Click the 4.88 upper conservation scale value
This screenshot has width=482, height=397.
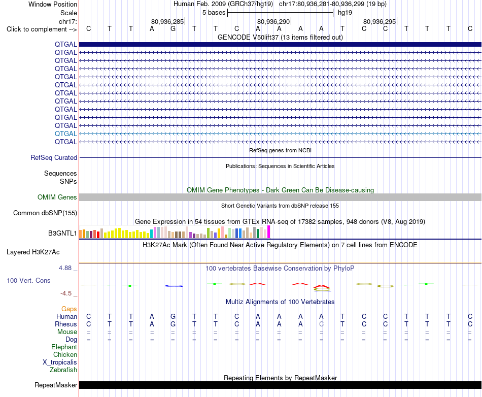click(x=65, y=268)
